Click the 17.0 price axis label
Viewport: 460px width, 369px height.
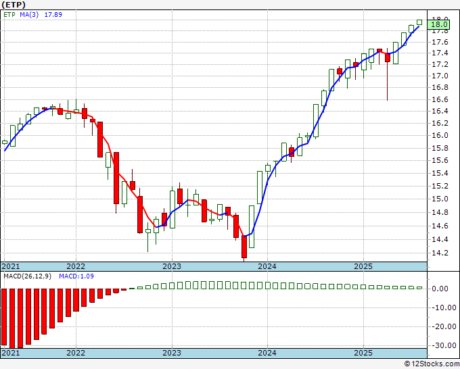click(x=440, y=76)
